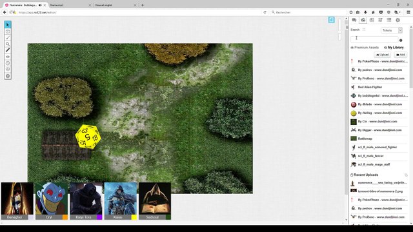Viewport: 413px width, 232px height.
Task: Select the By PokerPhaze library item
Action: 379,61
